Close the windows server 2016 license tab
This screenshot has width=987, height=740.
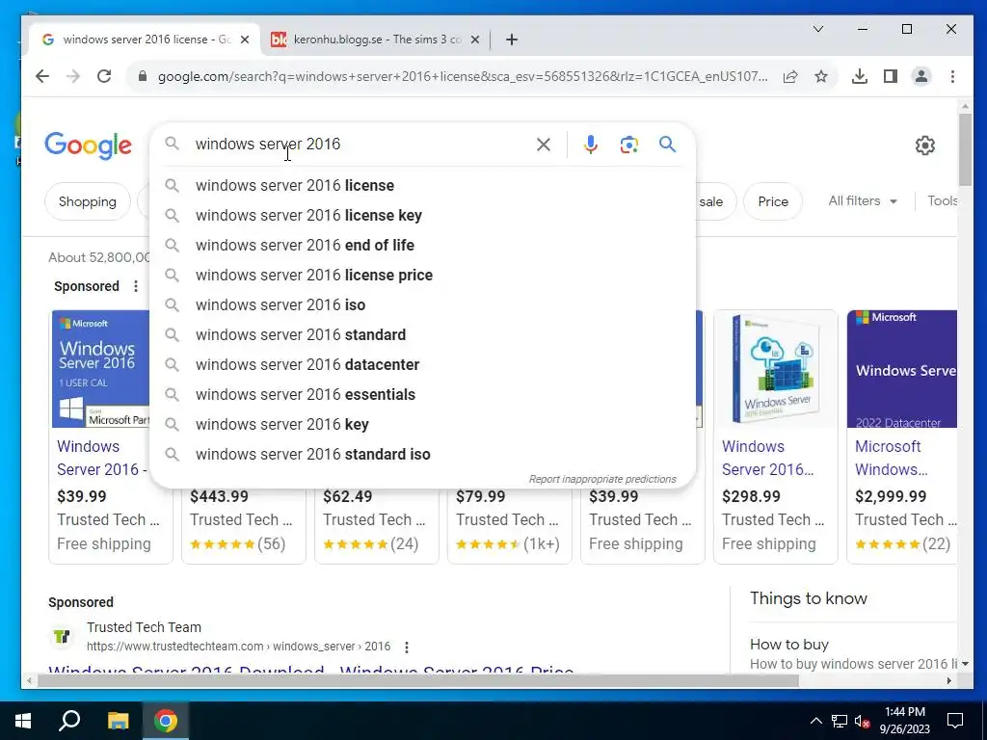pyautogui.click(x=245, y=40)
